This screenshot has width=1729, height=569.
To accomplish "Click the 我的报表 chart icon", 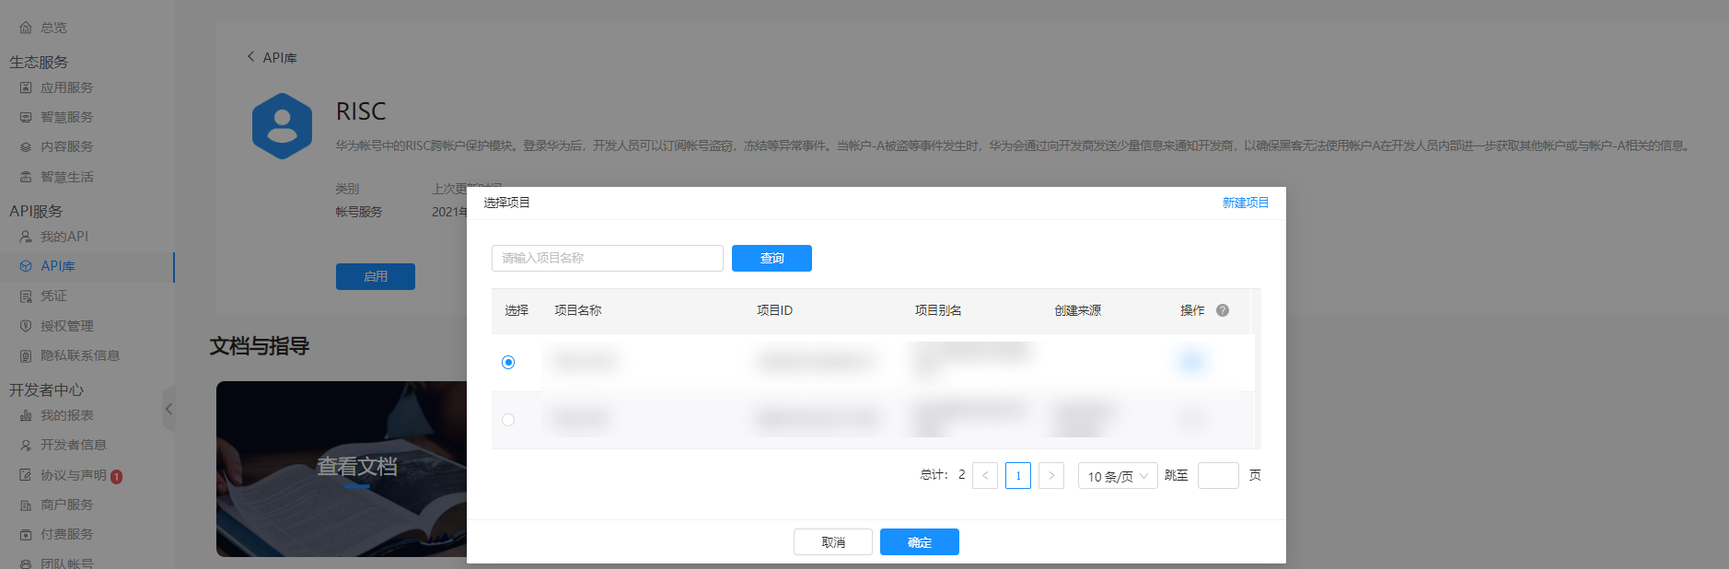I will (26, 415).
